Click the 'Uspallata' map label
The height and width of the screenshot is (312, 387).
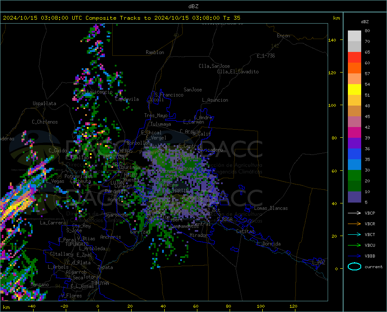44,103
